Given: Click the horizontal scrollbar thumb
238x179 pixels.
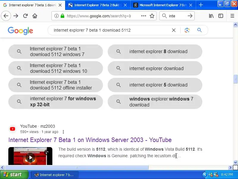Looking at the screenshot, I should point(77,168).
